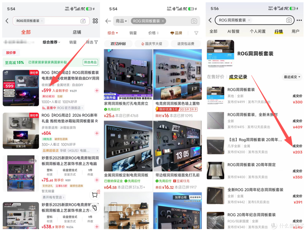Screen dimensions: 307x232
Task: Remove ROG洞洞板套装 search chip in middle app
Action: (163, 21)
